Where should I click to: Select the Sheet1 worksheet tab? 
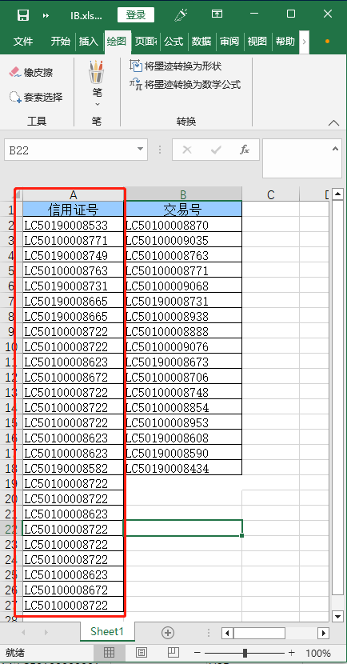click(x=107, y=631)
